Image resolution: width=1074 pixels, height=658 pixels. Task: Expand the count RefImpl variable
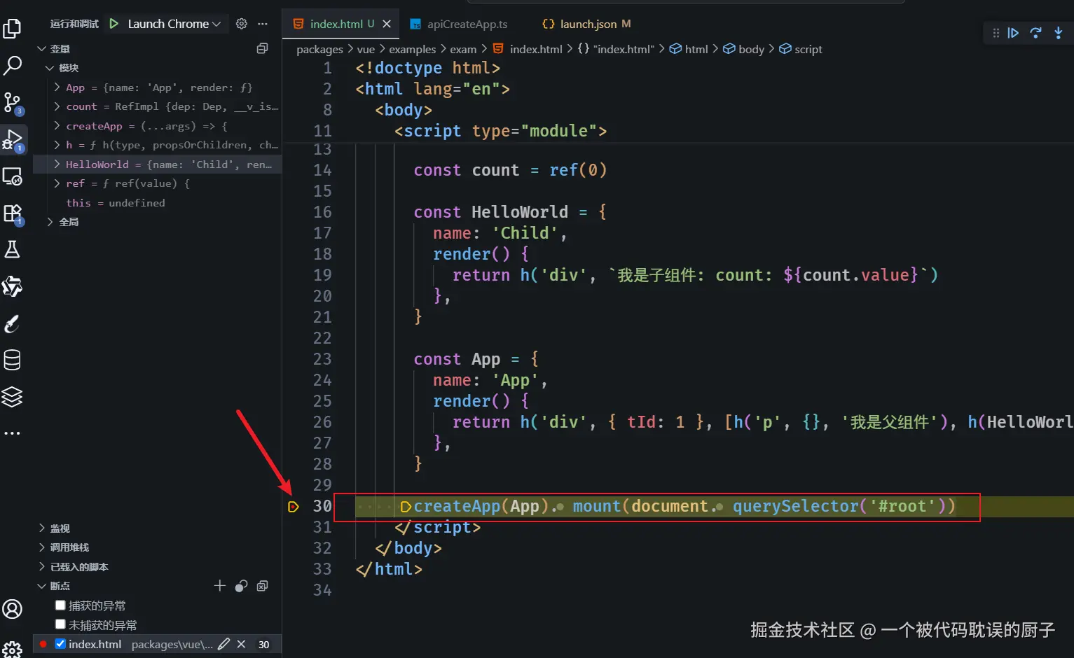tap(57, 106)
